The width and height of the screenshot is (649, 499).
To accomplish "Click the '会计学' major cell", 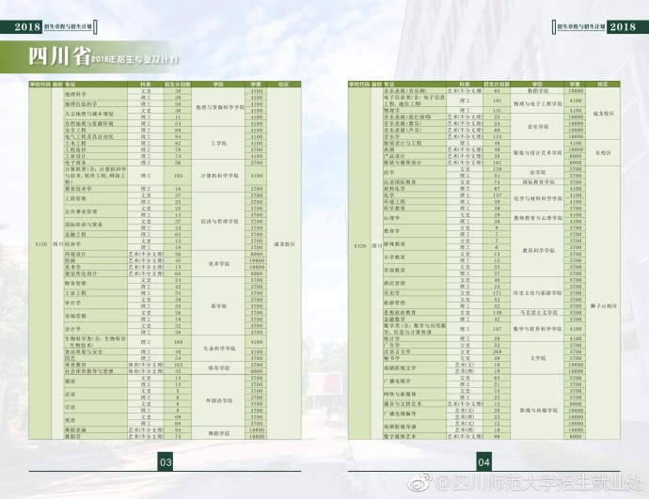I will [x=96, y=329].
